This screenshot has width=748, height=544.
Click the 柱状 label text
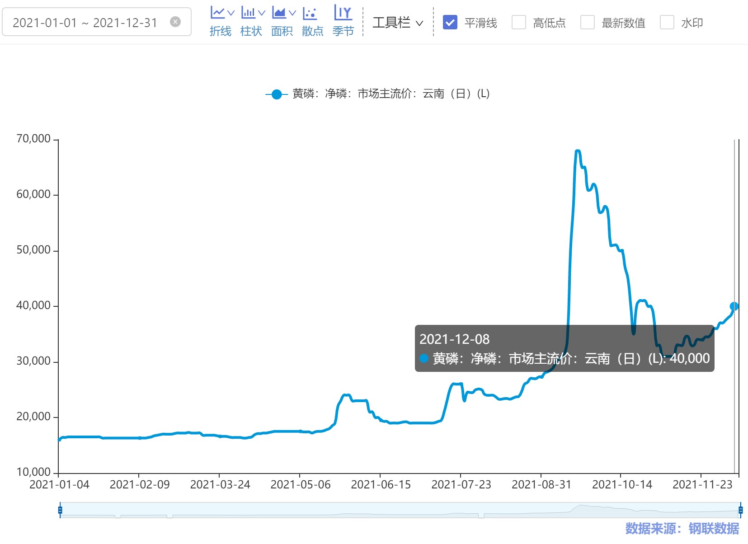point(251,31)
